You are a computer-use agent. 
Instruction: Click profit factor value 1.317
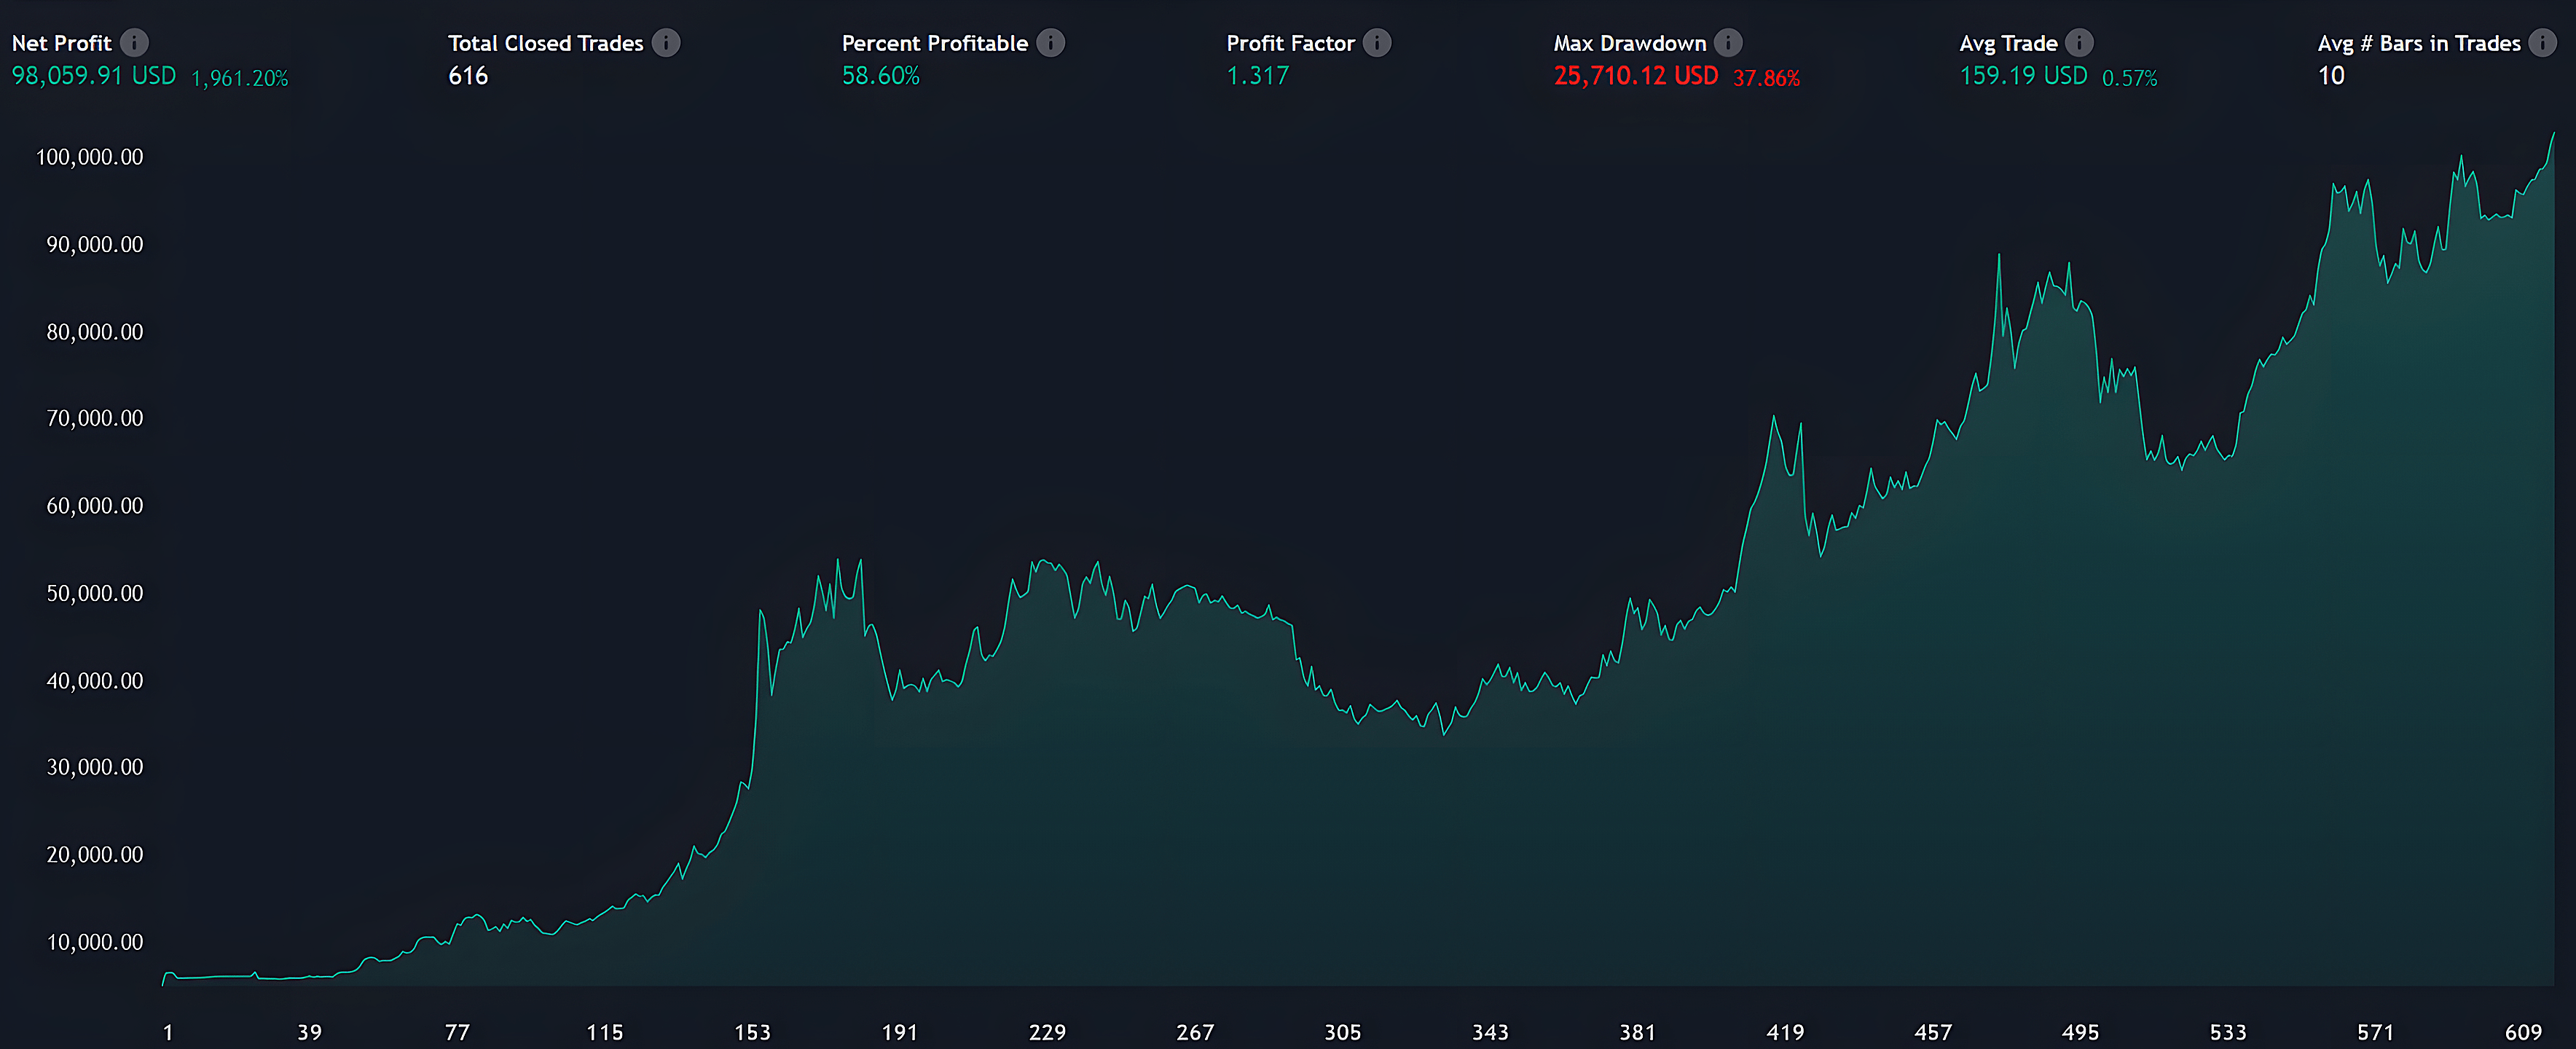click(1258, 76)
